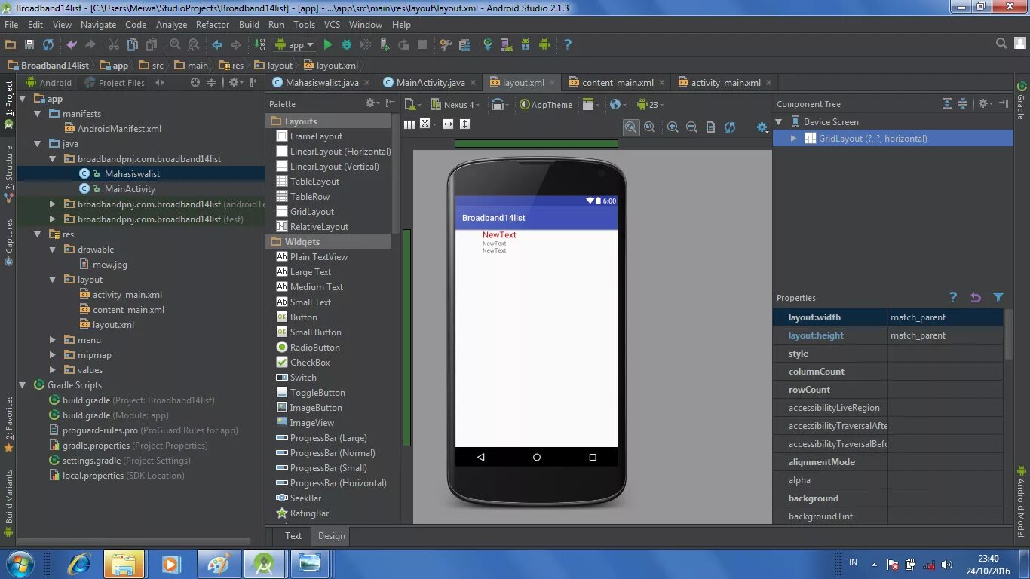Click the 1:1 actual size zoom icon
1030x579 pixels.
(649, 127)
